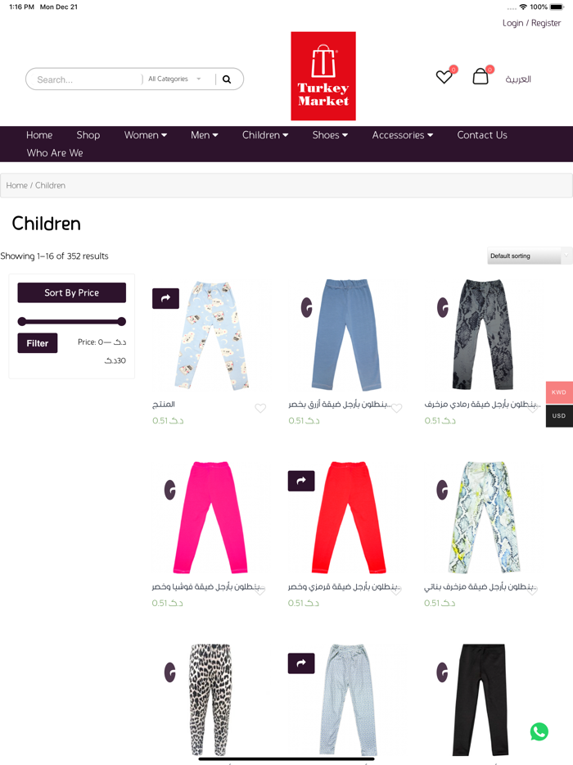Viewport: 573px width, 765px height.
Task: Open WhatsApp chat bubble icon
Action: coord(539,731)
